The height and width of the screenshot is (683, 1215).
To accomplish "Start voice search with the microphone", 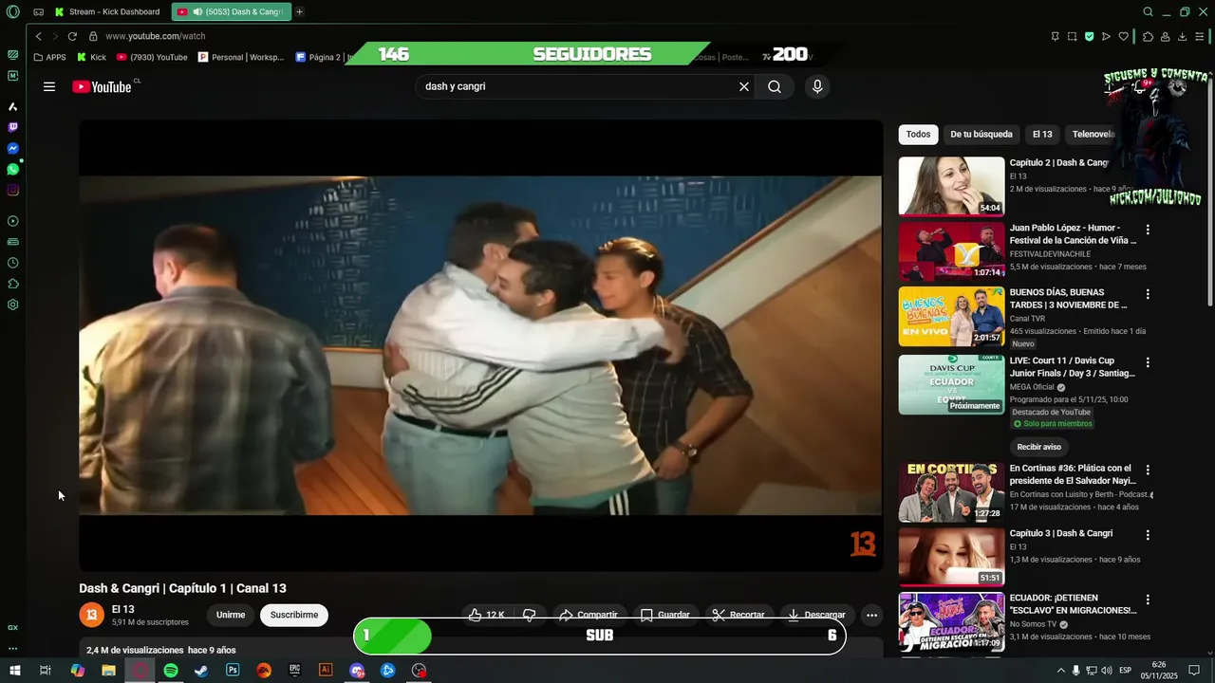I will [x=817, y=86].
